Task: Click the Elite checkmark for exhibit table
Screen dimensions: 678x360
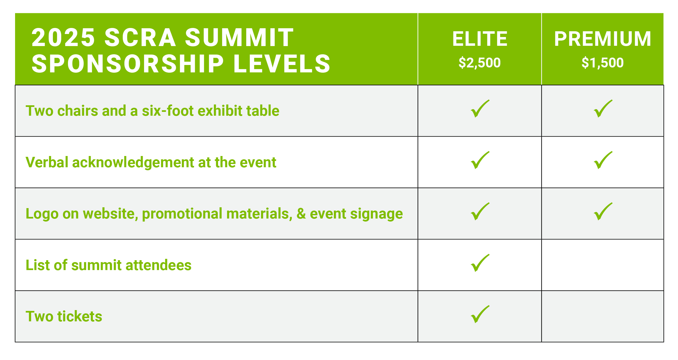Action: coord(480,109)
